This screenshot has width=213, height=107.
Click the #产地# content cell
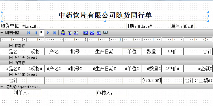54,69
